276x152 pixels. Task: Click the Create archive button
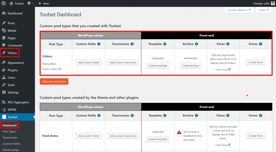click(x=191, y=66)
